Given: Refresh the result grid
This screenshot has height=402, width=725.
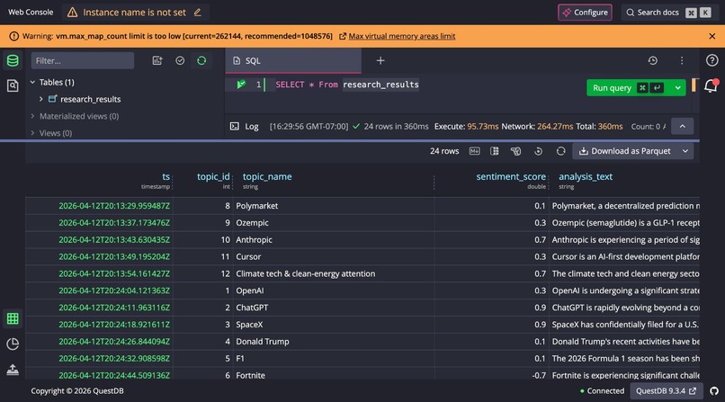Looking at the screenshot, I should [x=560, y=151].
